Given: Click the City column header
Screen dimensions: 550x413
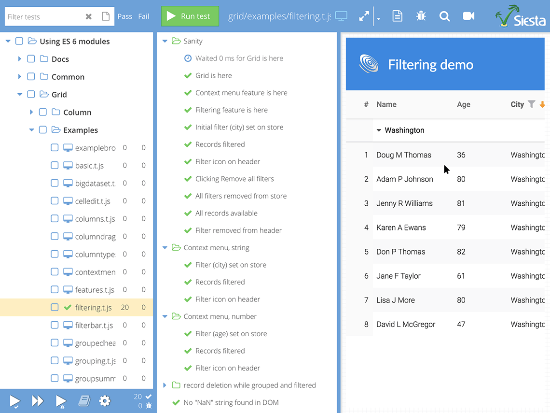Looking at the screenshot, I should coord(517,104).
